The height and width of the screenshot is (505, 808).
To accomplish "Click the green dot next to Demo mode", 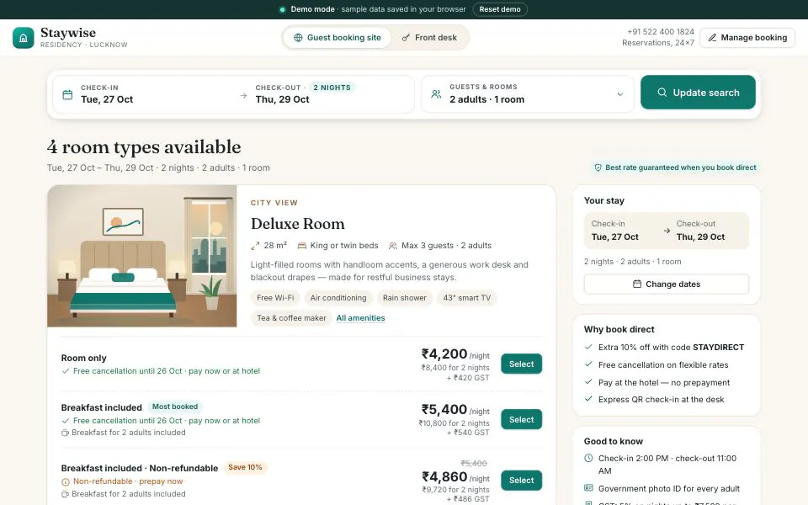I will [x=283, y=9].
